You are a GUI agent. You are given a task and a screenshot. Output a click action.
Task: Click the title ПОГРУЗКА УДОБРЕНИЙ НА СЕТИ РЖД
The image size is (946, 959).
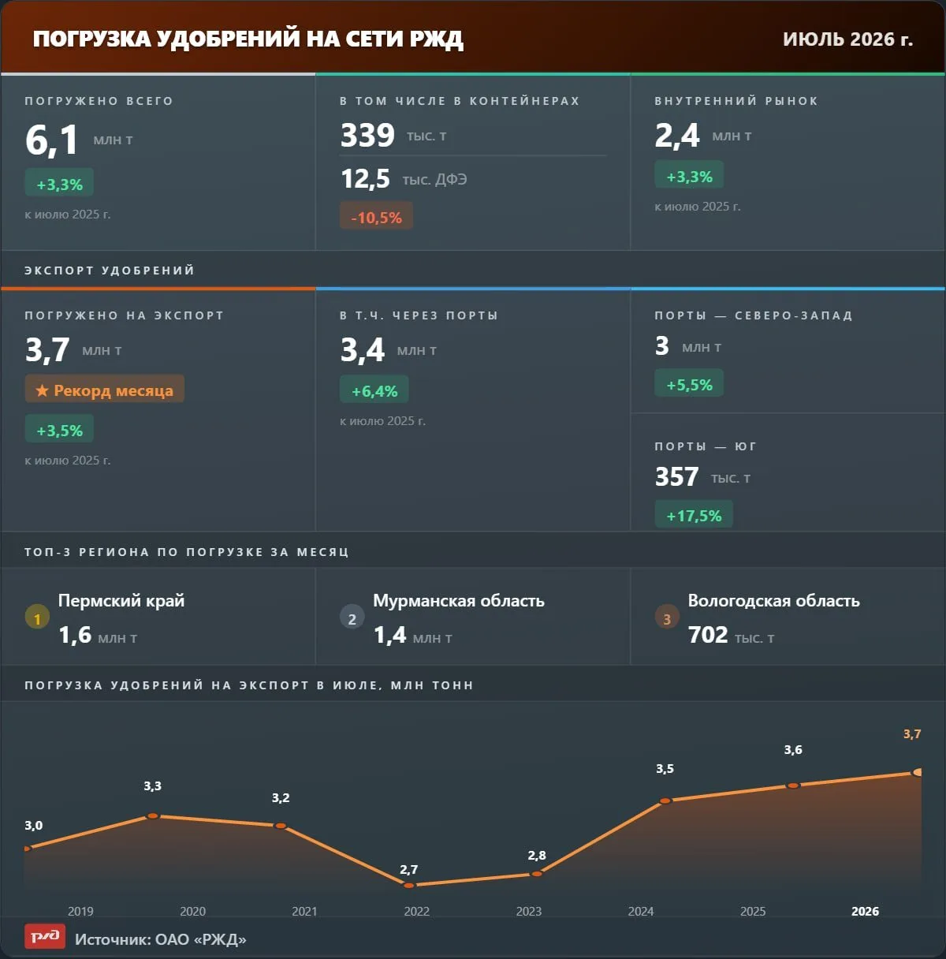(248, 39)
